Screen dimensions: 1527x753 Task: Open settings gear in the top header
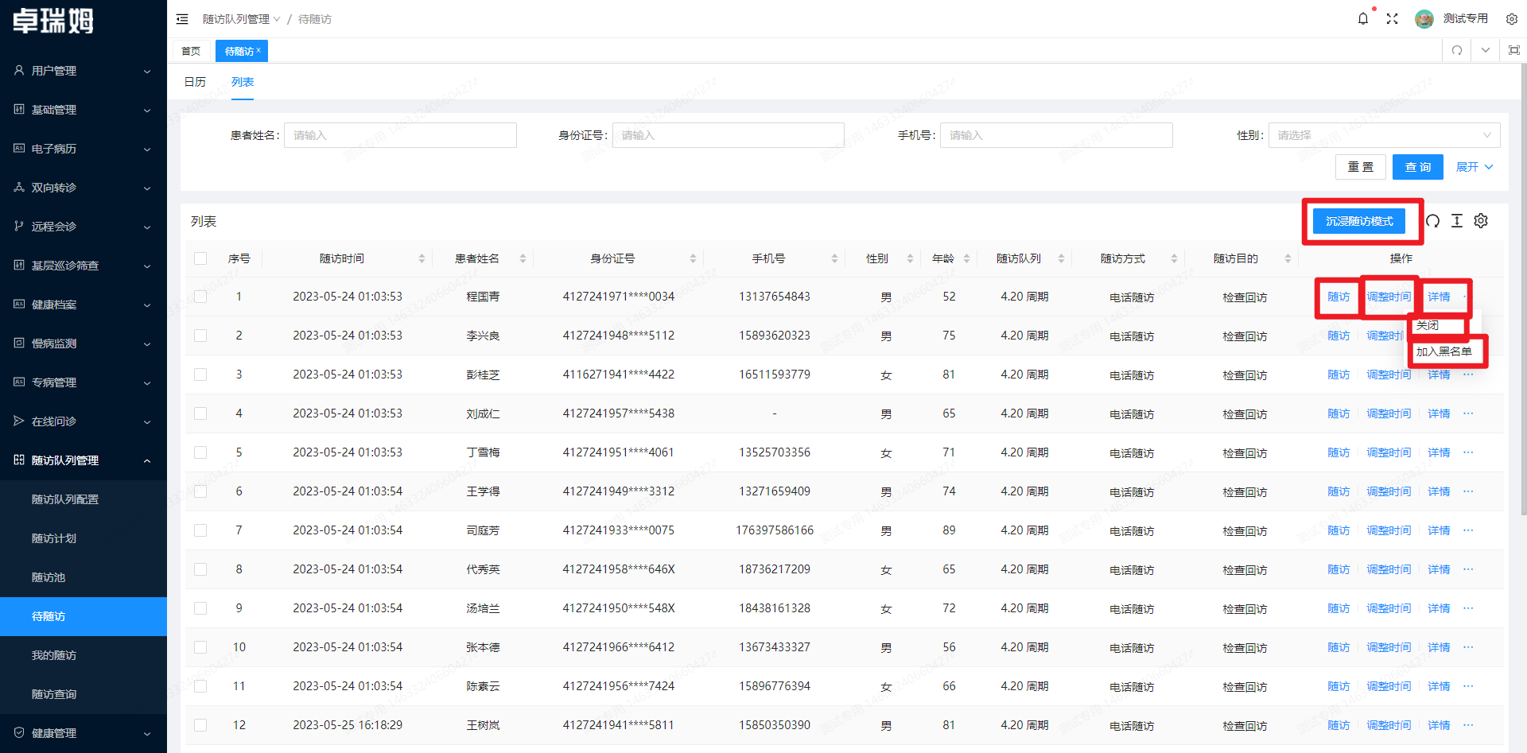1512,19
